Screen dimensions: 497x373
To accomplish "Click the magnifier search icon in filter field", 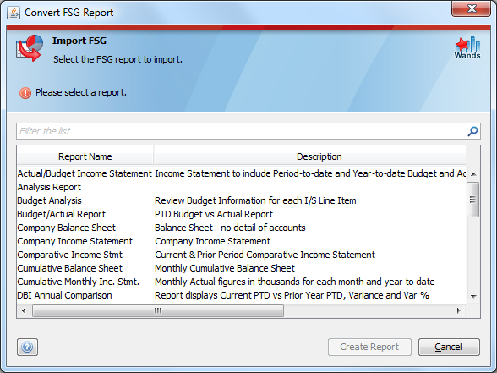I will [x=472, y=131].
